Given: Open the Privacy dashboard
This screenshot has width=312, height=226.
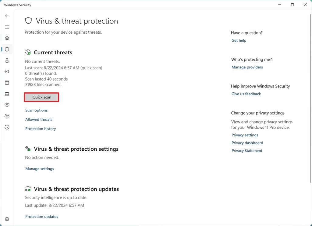Looking at the screenshot, I should [247, 143].
